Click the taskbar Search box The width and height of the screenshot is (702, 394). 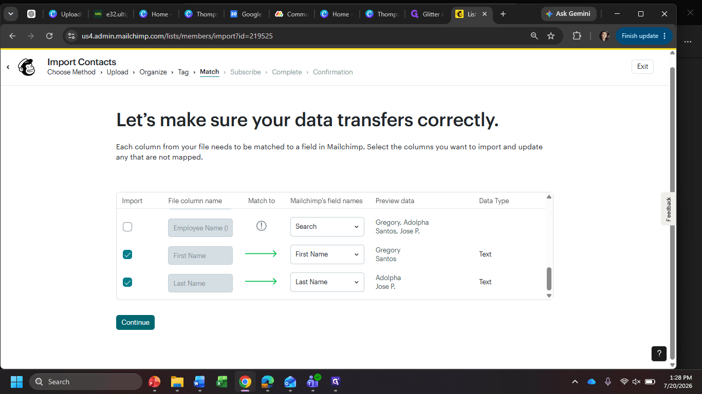pos(86,382)
